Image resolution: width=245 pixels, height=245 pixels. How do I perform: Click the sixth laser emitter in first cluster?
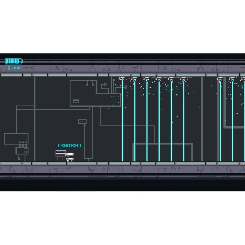click(x=183, y=79)
